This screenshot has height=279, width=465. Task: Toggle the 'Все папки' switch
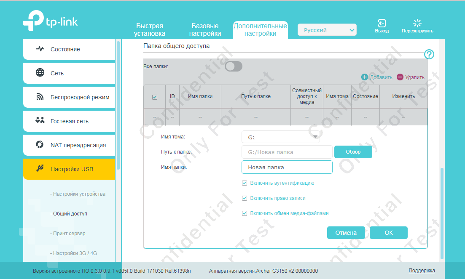coord(234,66)
